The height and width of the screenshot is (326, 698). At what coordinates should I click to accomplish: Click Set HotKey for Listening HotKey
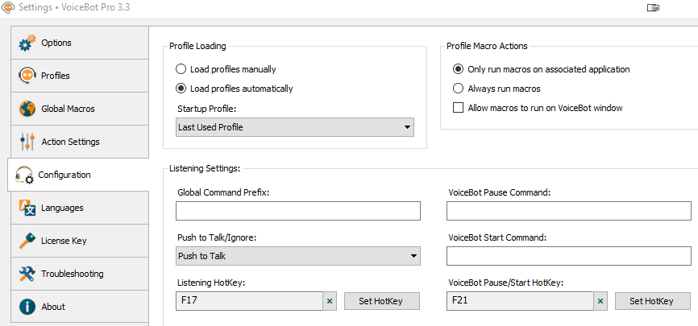(x=382, y=301)
